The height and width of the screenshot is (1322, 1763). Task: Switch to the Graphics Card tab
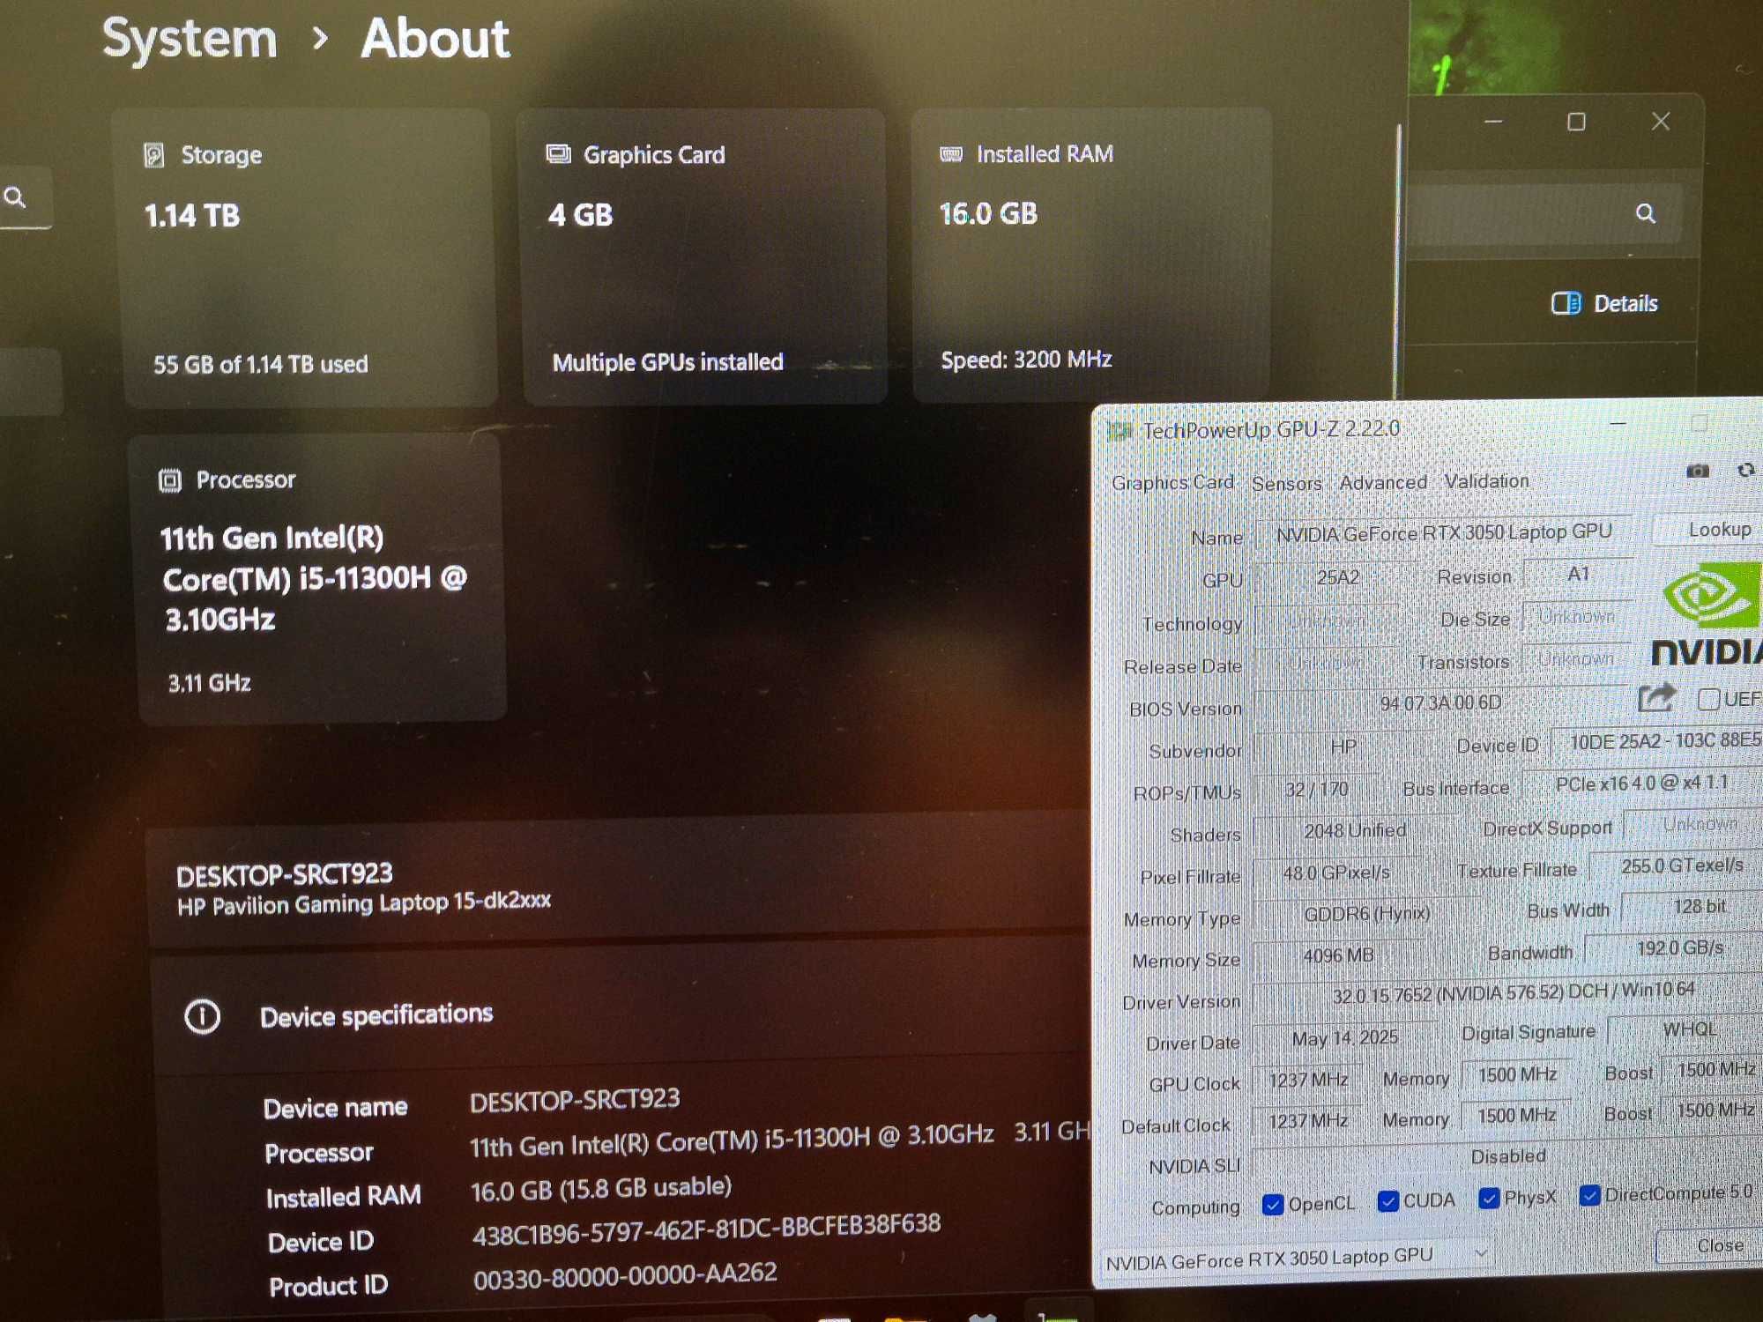1172,483
